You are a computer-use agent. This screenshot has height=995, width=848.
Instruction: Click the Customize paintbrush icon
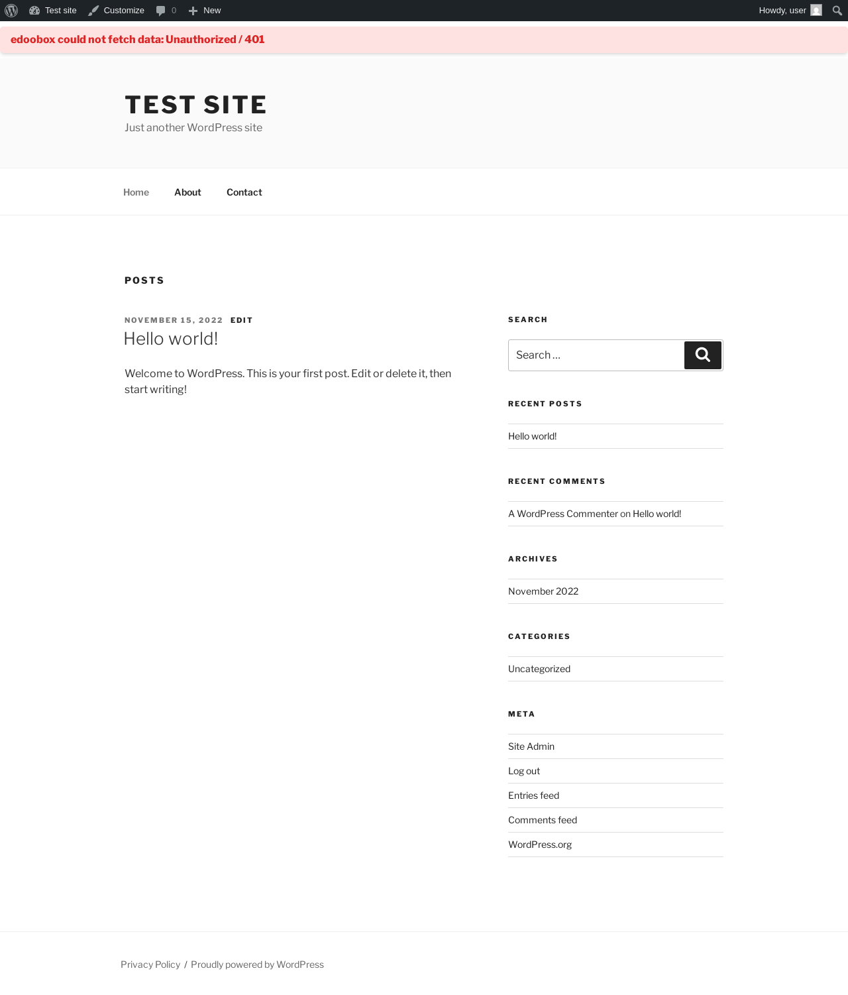[93, 11]
